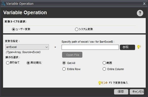The width and height of the screenshot is (148, 97).
Task: Click the Open File button
Action: [x=72, y=55]
